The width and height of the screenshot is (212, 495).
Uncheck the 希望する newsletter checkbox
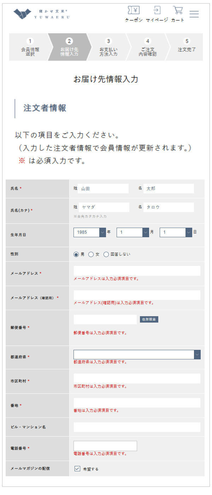pyautogui.click(x=77, y=468)
